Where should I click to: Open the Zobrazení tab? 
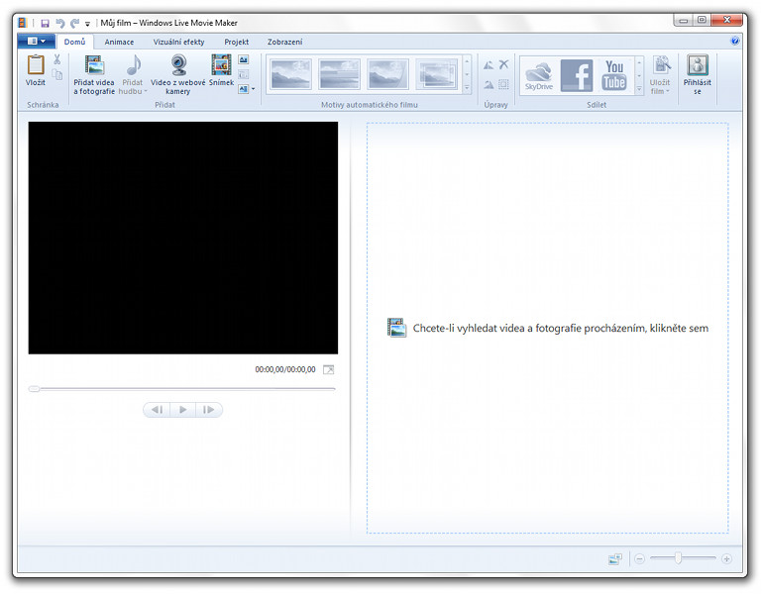click(x=284, y=42)
